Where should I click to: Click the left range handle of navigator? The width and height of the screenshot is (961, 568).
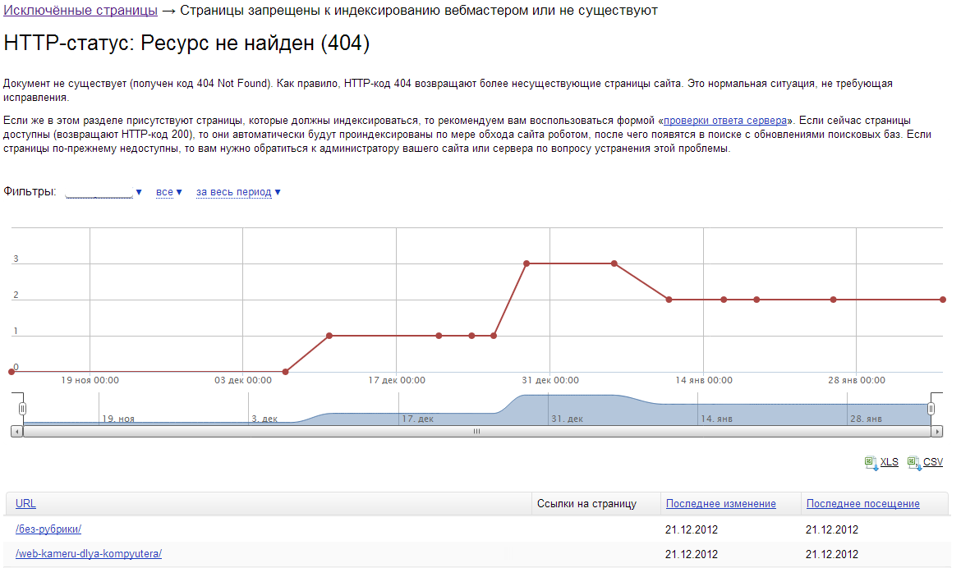(23, 408)
